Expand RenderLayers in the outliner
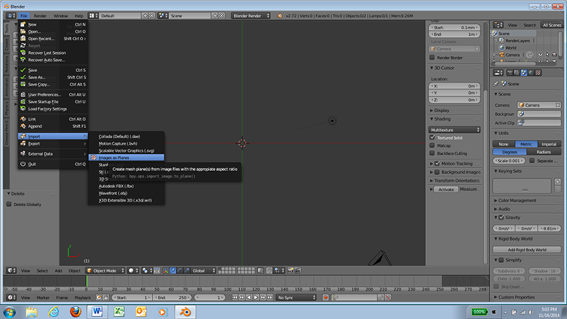The image size is (567, 319). [x=496, y=40]
